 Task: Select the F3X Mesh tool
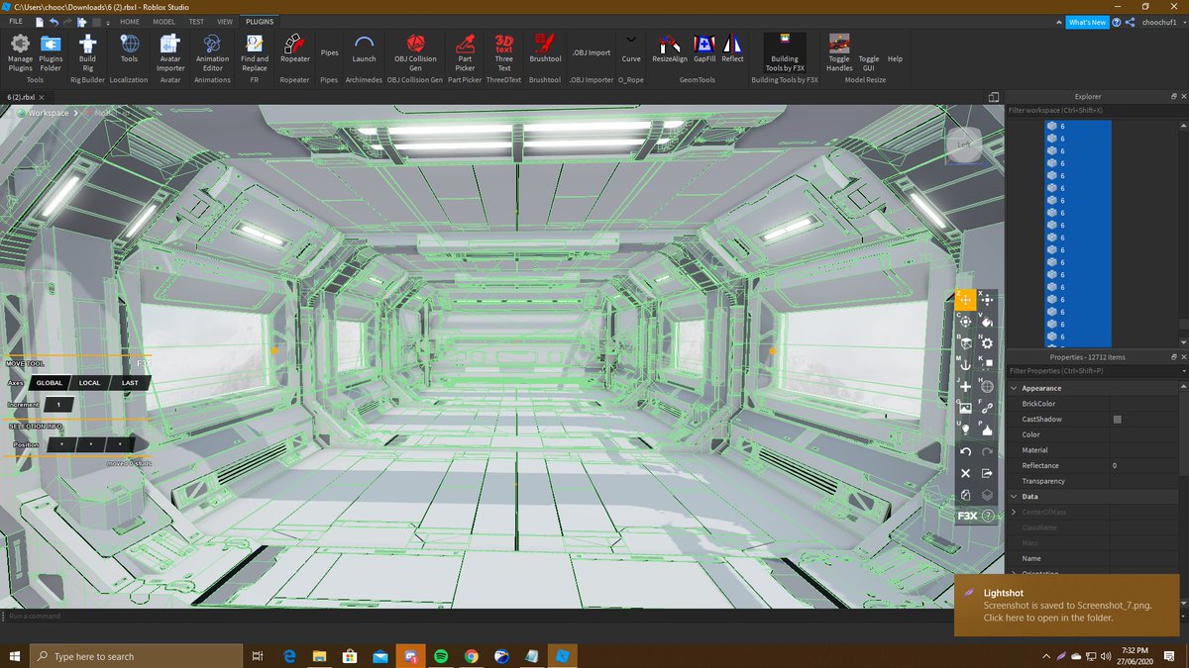point(988,386)
